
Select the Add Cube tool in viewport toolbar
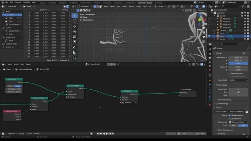75,58
